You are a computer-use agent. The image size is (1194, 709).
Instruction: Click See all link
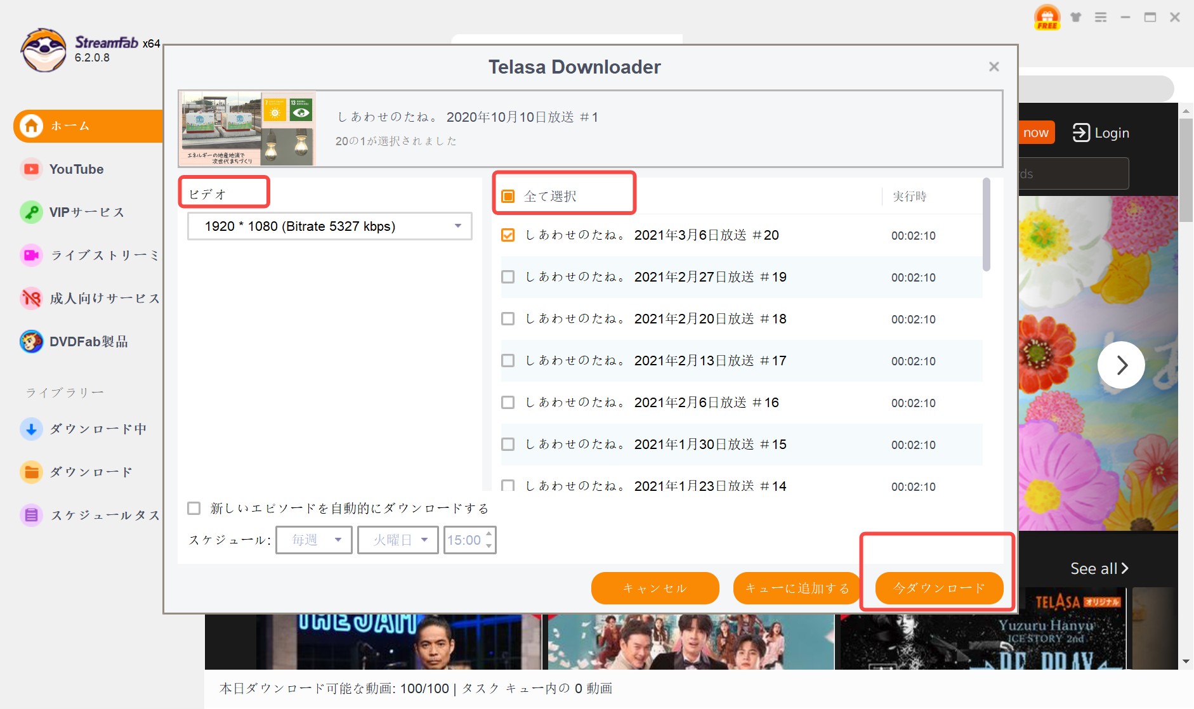(1099, 569)
